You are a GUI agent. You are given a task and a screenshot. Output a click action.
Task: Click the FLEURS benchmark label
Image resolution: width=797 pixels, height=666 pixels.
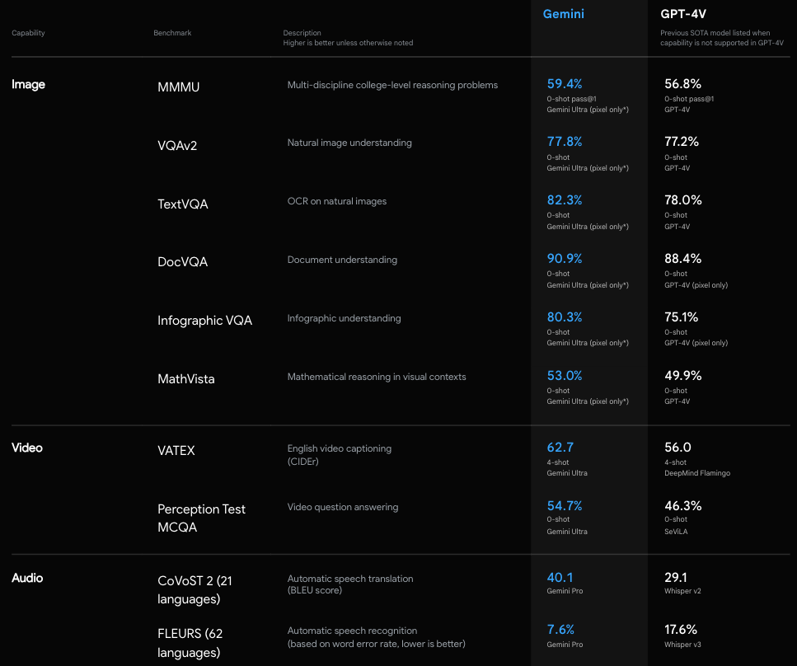(x=190, y=643)
